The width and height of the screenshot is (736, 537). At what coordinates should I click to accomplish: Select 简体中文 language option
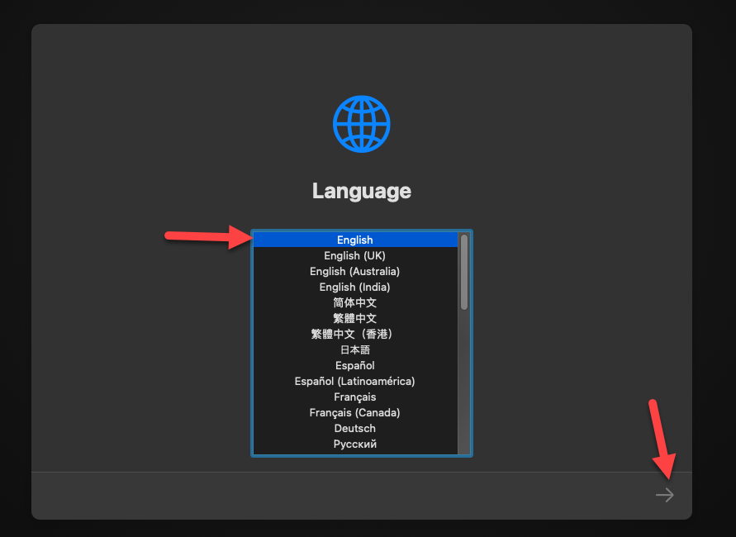pyautogui.click(x=354, y=302)
